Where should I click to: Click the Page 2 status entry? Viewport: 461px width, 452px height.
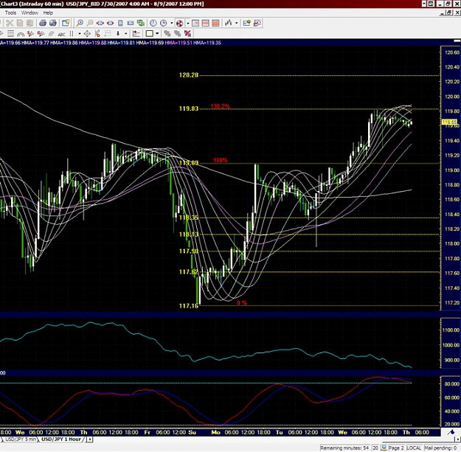(x=396, y=448)
